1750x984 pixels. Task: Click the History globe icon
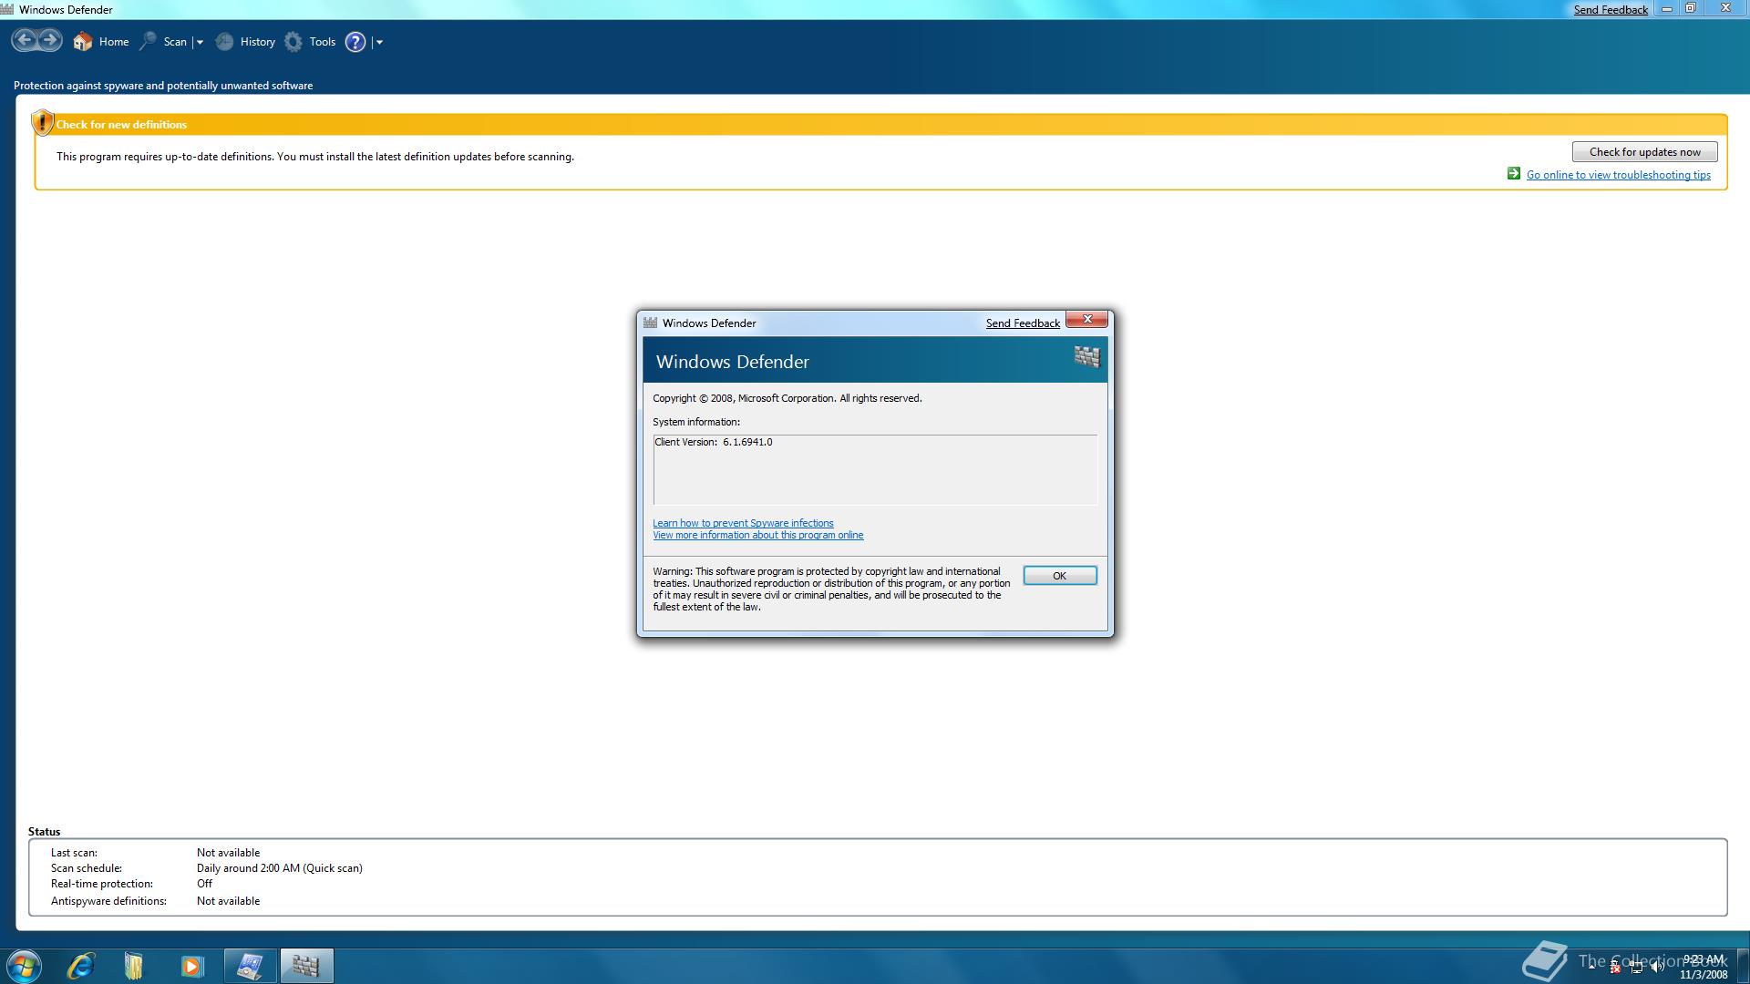224,41
